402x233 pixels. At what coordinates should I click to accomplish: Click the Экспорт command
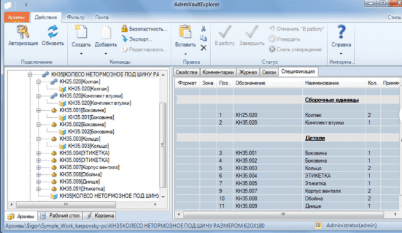[x=137, y=39]
